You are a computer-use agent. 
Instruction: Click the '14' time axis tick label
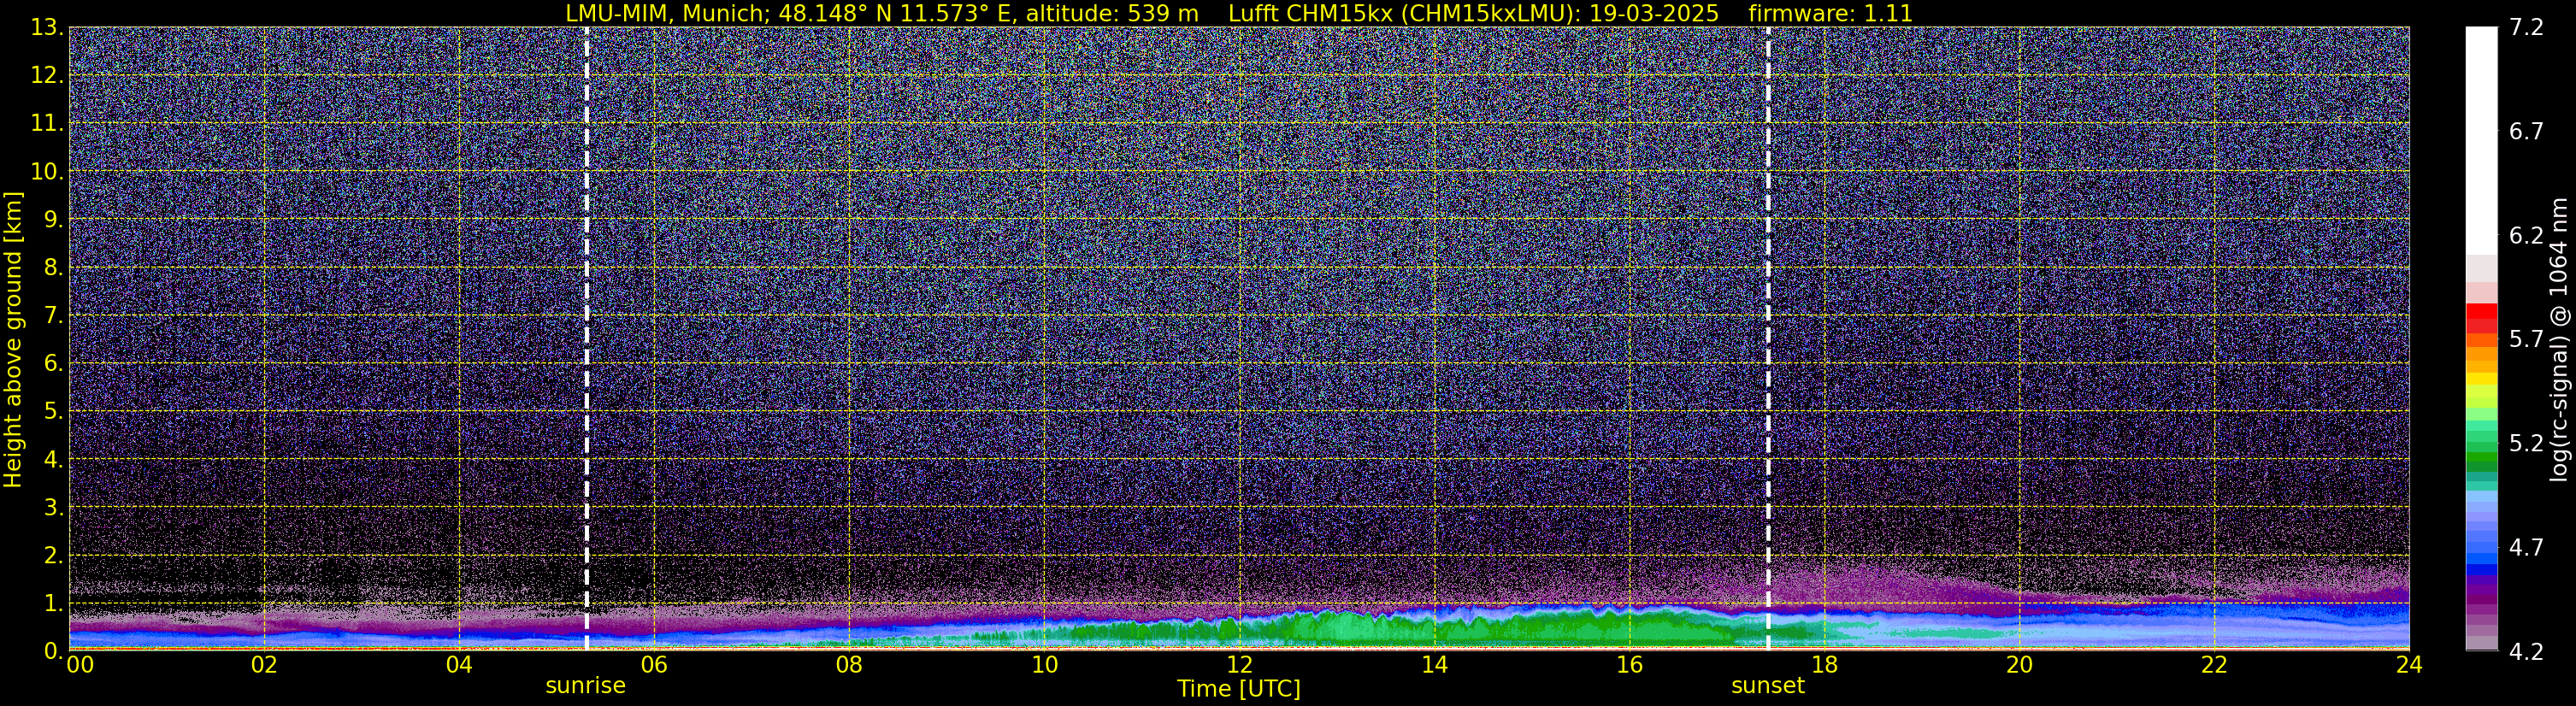click(1434, 666)
